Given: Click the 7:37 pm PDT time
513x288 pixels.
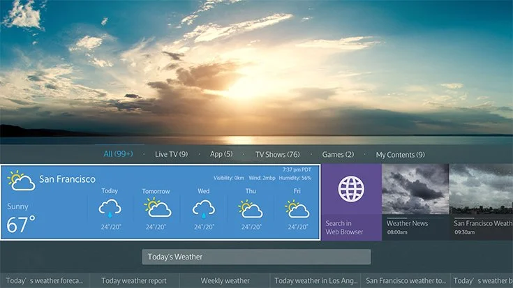Looking at the screenshot, I should 297,169.
